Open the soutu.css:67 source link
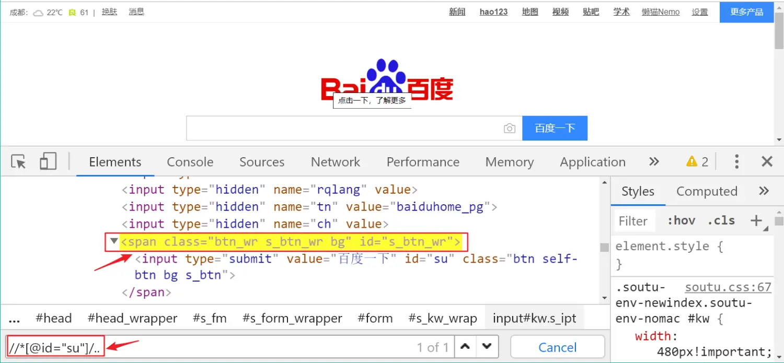784x363 pixels. pos(728,287)
